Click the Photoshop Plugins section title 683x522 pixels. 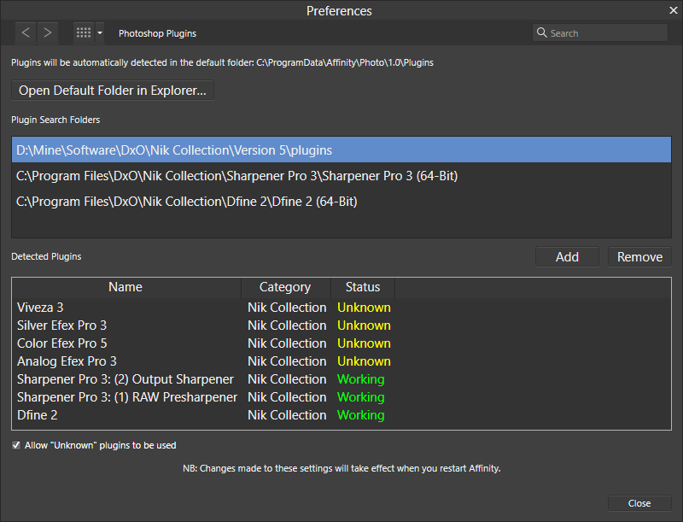coord(158,33)
